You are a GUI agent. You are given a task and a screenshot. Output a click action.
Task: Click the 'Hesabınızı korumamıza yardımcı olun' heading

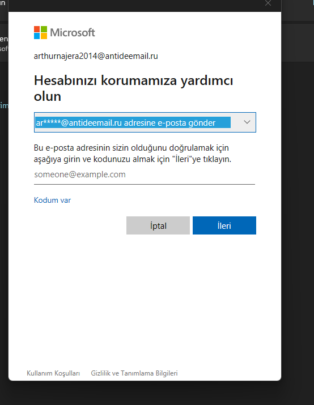pyautogui.click(x=133, y=88)
